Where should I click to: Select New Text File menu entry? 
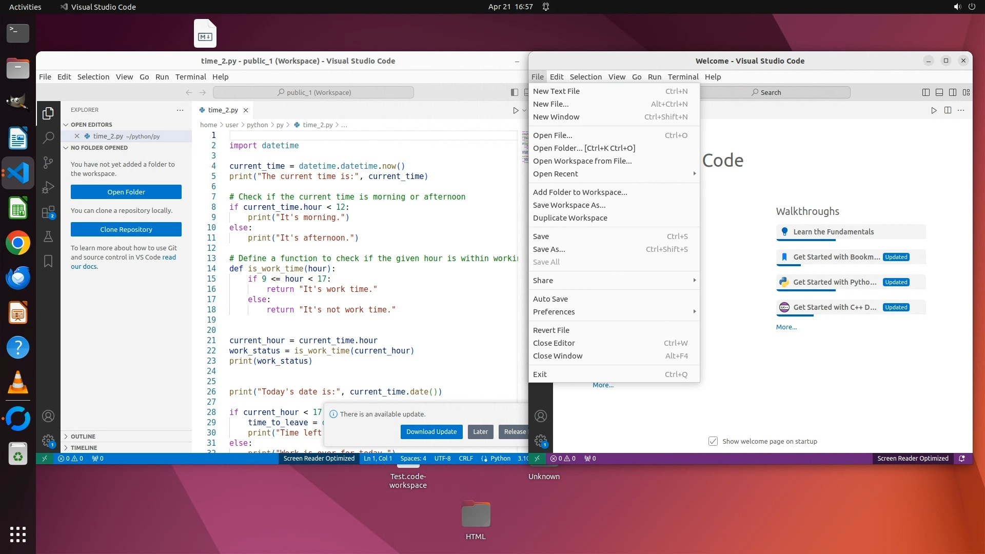tap(556, 91)
